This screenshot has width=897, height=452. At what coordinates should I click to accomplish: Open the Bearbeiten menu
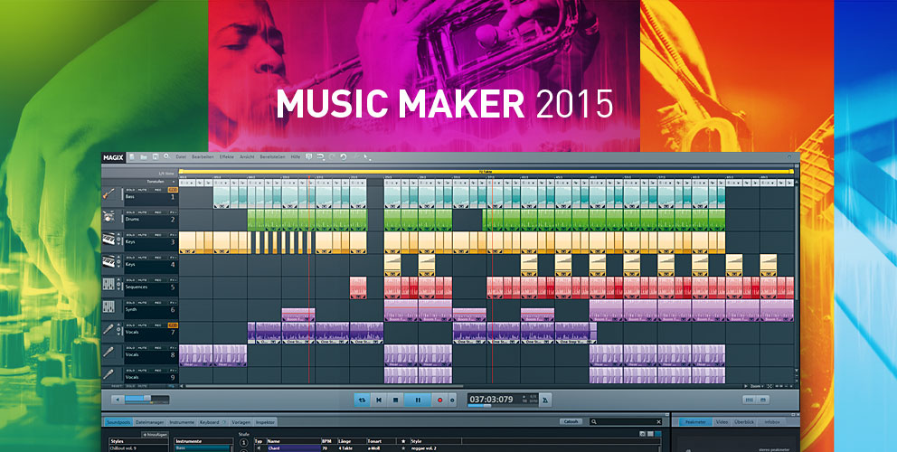tap(203, 156)
